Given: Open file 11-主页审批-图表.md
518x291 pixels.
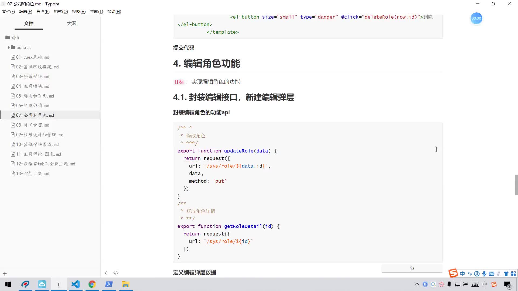Looking at the screenshot, I should tap(50, 154).
